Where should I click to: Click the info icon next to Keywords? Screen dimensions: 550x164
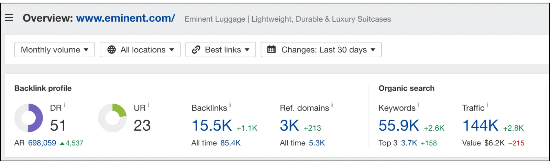coord(418,105)
